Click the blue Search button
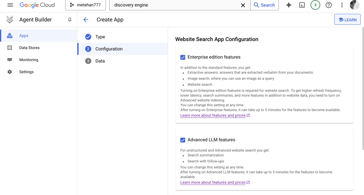Viewport: 364px width, 195px height. pos(264,5)
